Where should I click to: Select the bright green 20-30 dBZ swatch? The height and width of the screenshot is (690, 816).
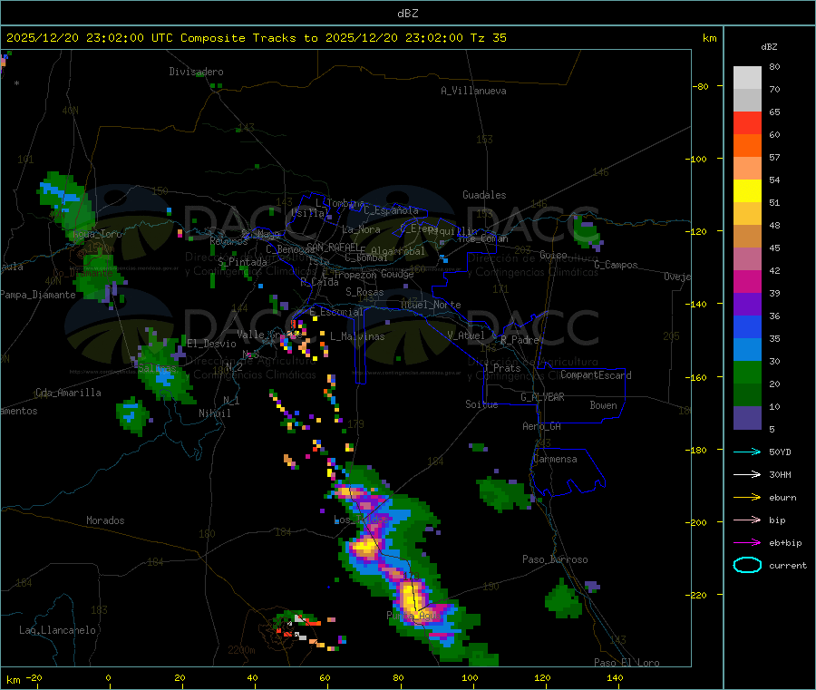pyautogui.click(x=747, y=373)
